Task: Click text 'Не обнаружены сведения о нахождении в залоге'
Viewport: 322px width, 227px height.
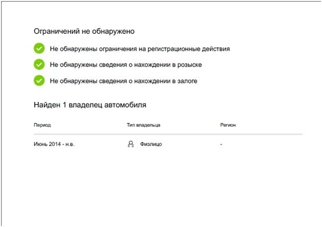Action: coord(123,81)
